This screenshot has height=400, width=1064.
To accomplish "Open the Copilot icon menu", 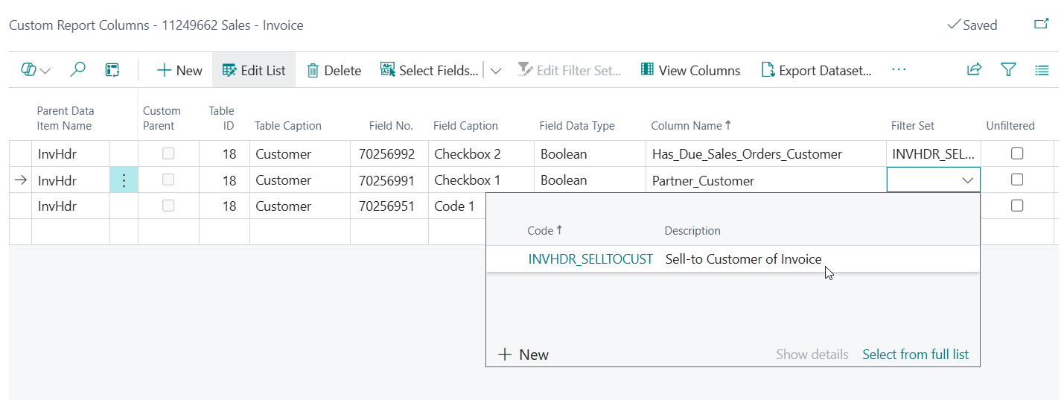I will coord(35,70).
